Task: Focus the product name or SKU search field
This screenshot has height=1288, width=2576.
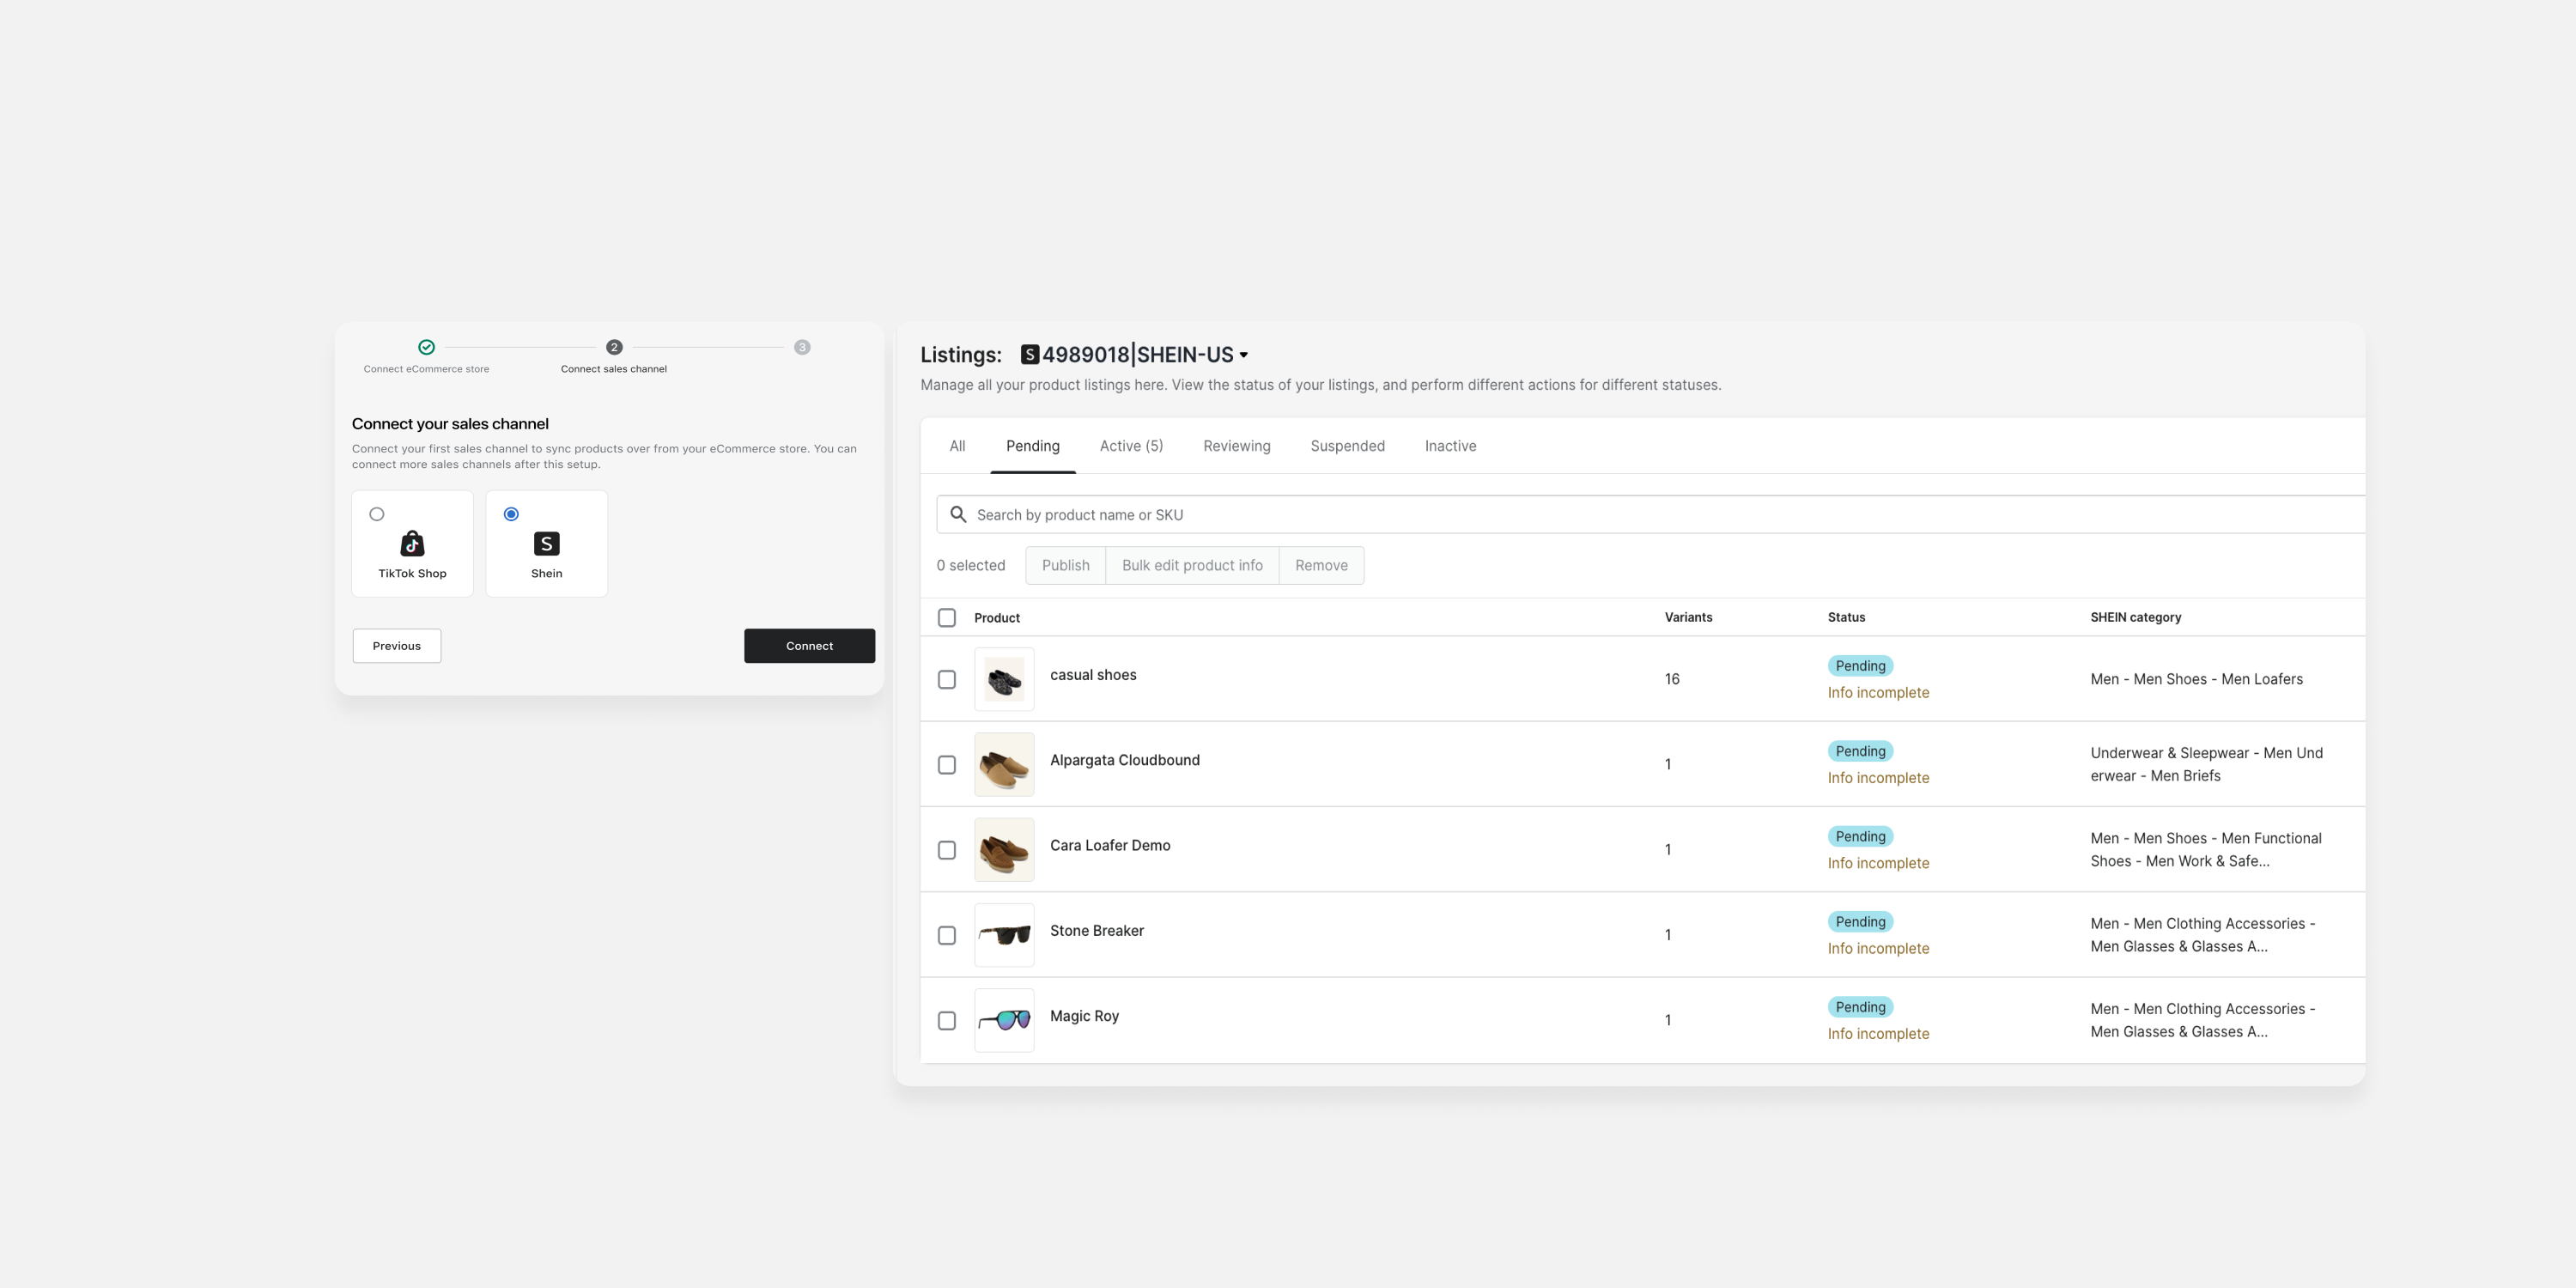Action: tap(1650, 514)
